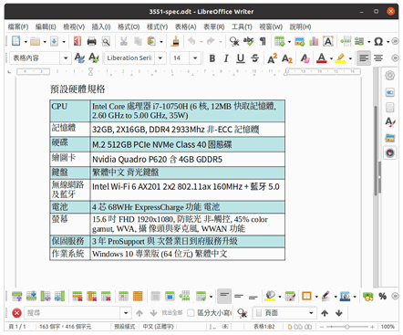Open font size dropdown 14
The height and width of the screenshot is (335, 403).
195,58
